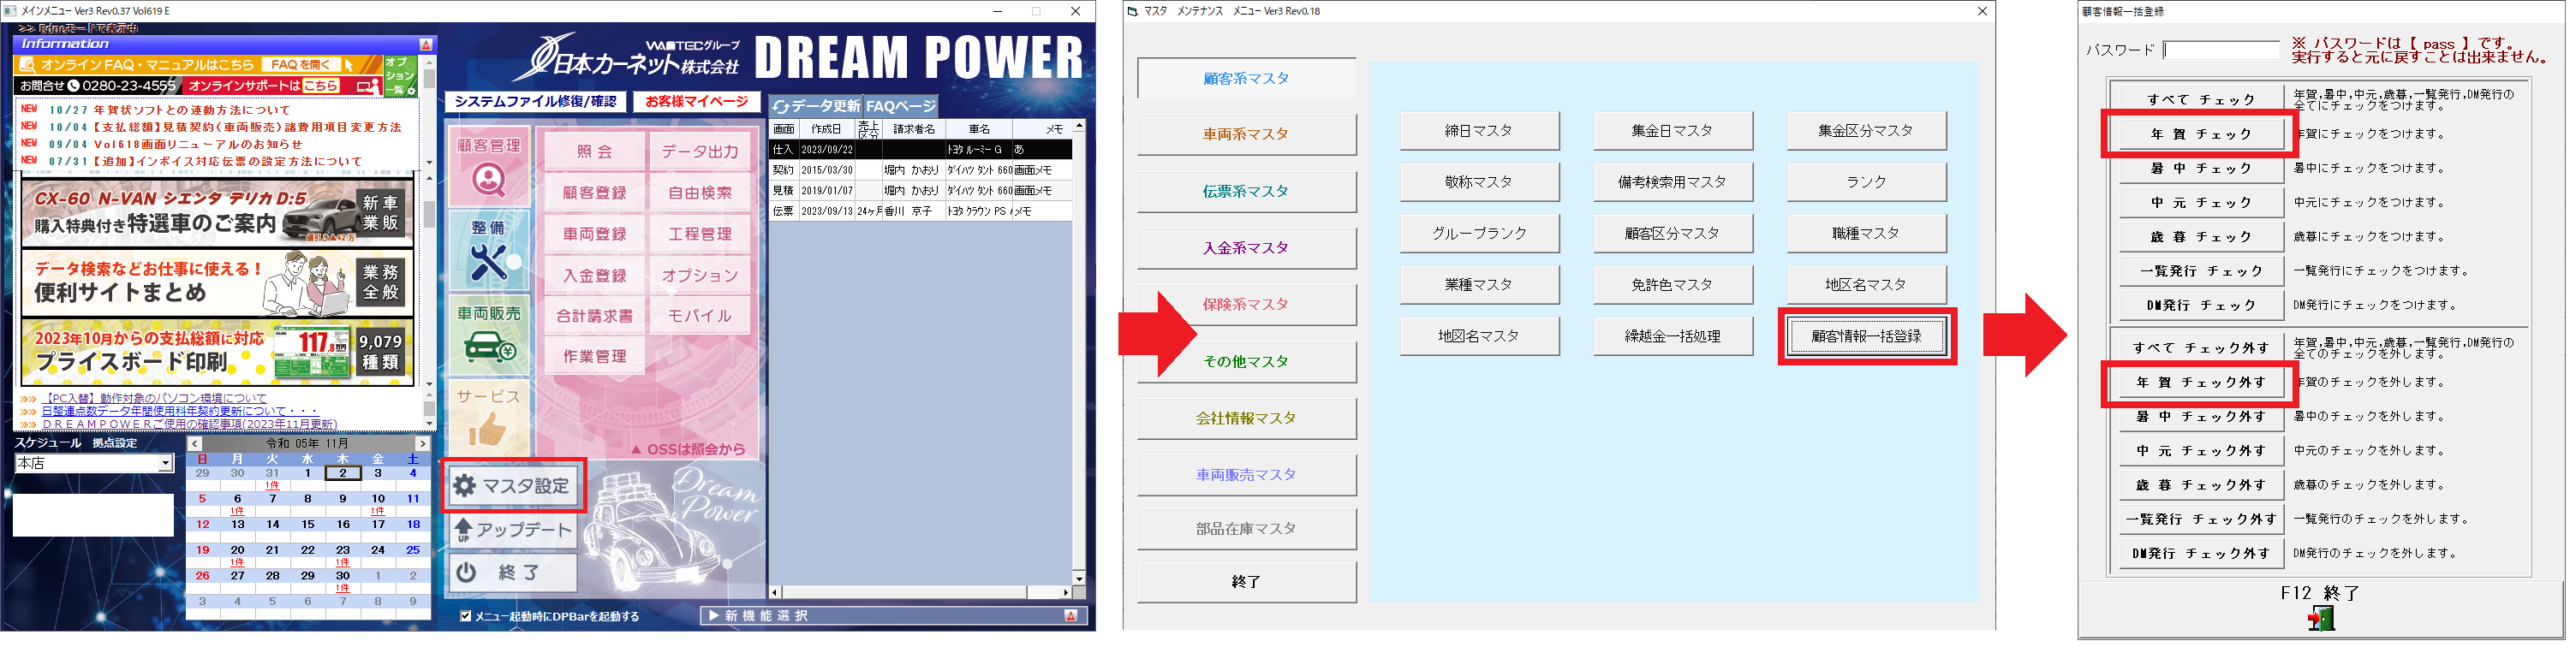Select 会社情報マスタ category
This screenshot has width=2576, height=647.
point(1246,418)
